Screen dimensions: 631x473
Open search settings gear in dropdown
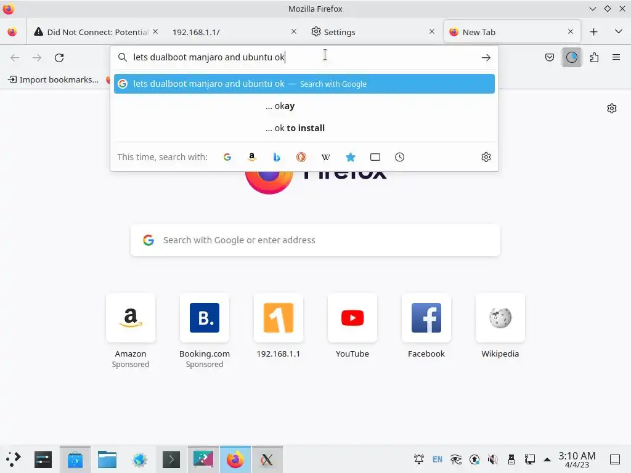pyautogui.click(x=486, y=157)
